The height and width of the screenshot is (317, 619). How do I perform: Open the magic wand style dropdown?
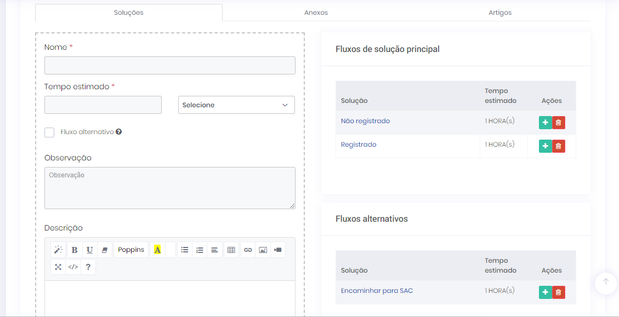click(x=58, y=250)
